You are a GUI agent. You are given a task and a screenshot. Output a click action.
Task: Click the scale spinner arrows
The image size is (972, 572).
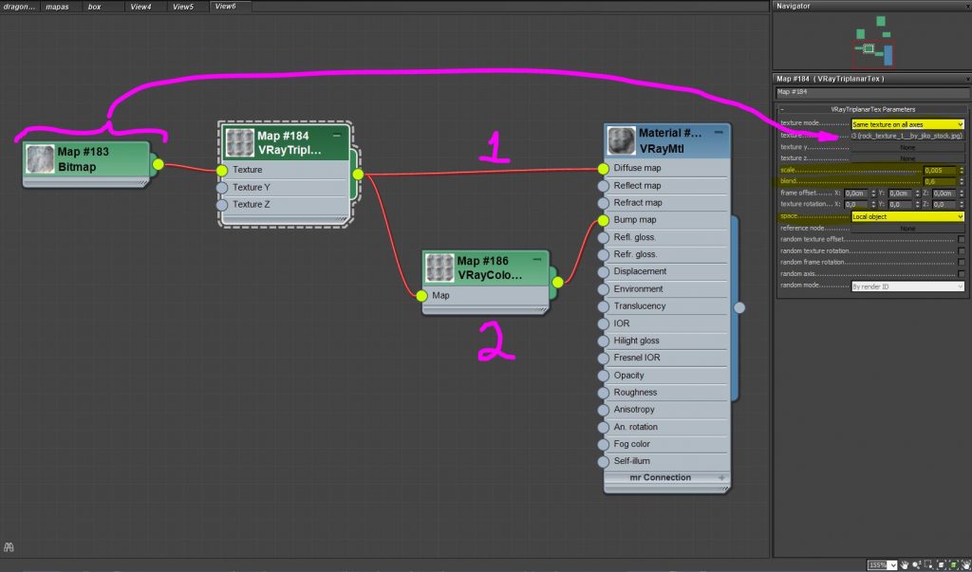click(961, 170)
